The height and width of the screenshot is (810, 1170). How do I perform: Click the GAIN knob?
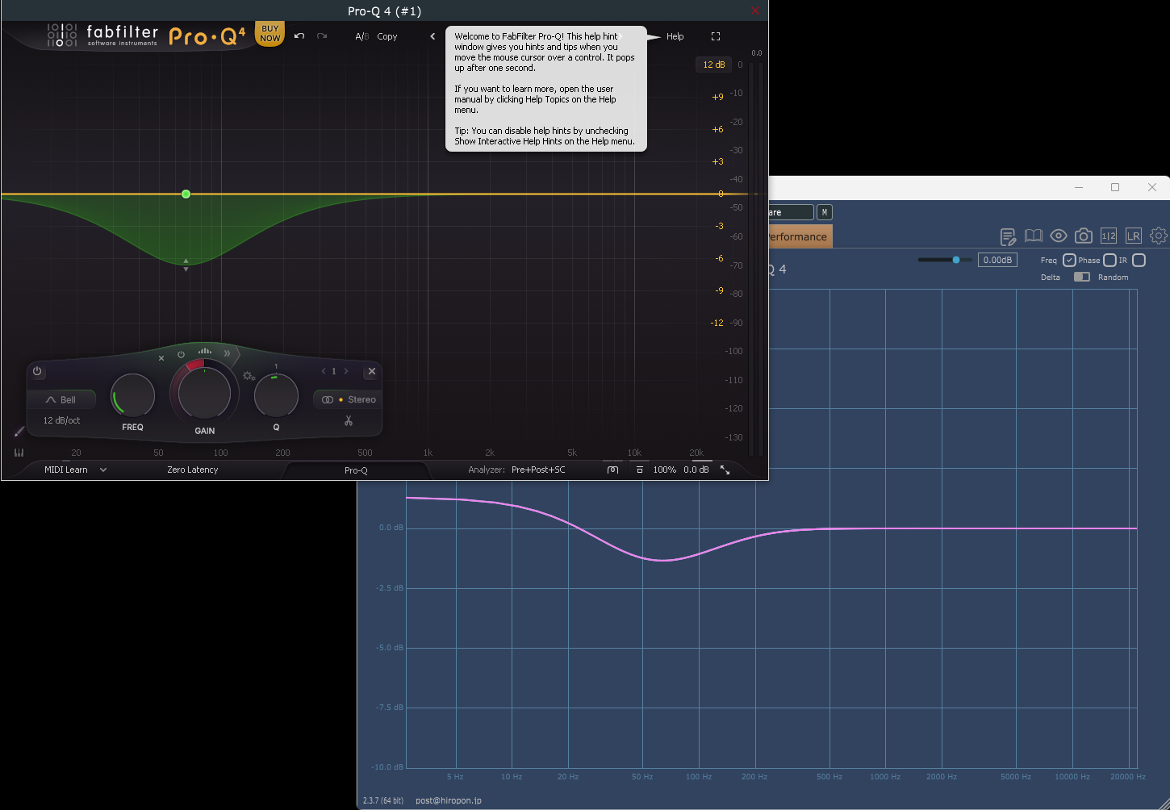[x=204, y=393]
